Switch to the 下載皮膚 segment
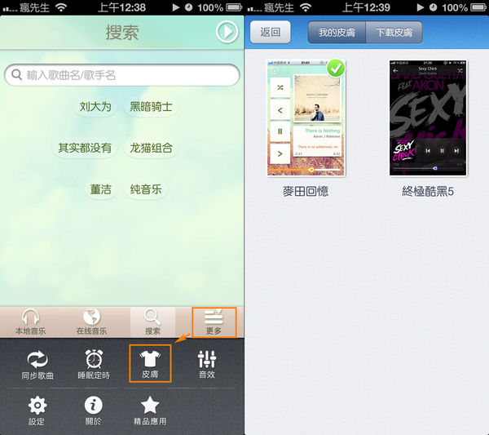Viewport: 489px width, 435px height. 394,33
